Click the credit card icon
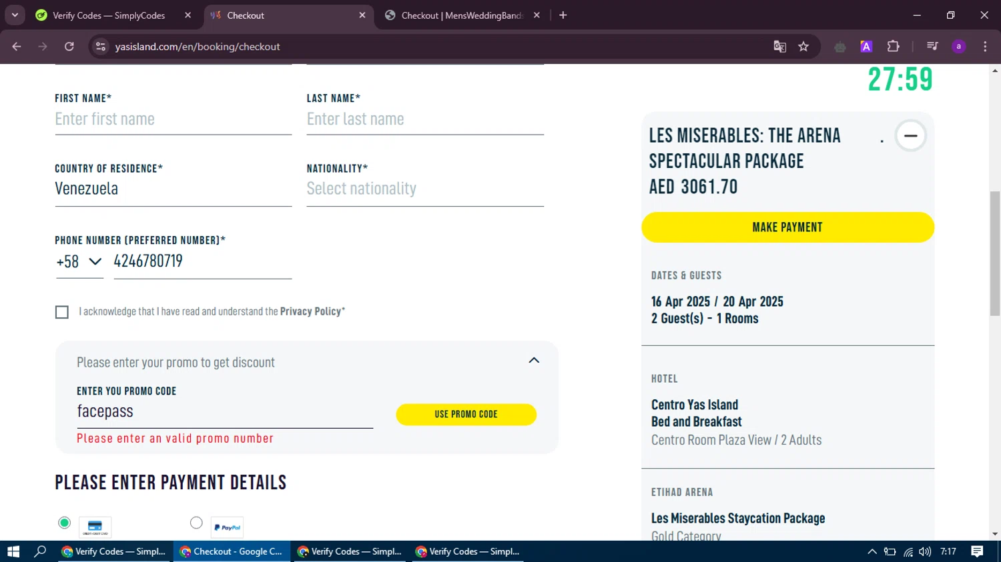Viewport: 1001px width, 562px height. click(95, 527)
